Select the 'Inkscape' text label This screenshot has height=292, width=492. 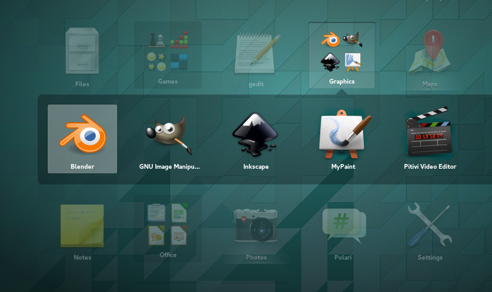[x=255, y=167]
